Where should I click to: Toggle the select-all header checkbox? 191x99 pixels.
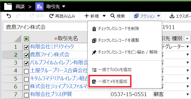tap(26, 39)
